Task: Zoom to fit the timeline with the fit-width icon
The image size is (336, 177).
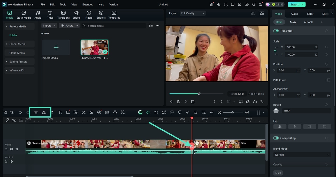Action: pos(211,112)
